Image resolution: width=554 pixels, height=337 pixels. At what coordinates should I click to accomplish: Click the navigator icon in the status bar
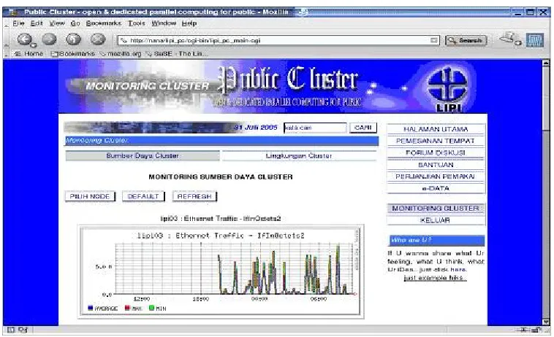coord(11,330)
